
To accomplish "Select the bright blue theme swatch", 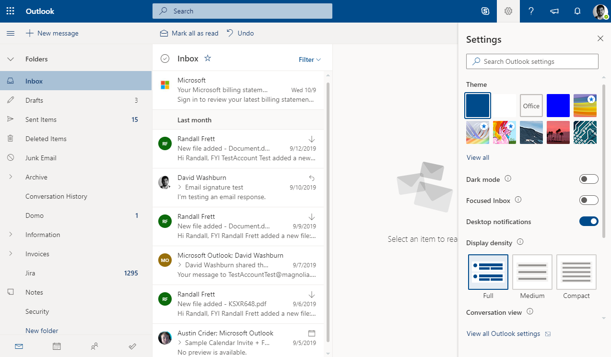I will coord(558,106).
